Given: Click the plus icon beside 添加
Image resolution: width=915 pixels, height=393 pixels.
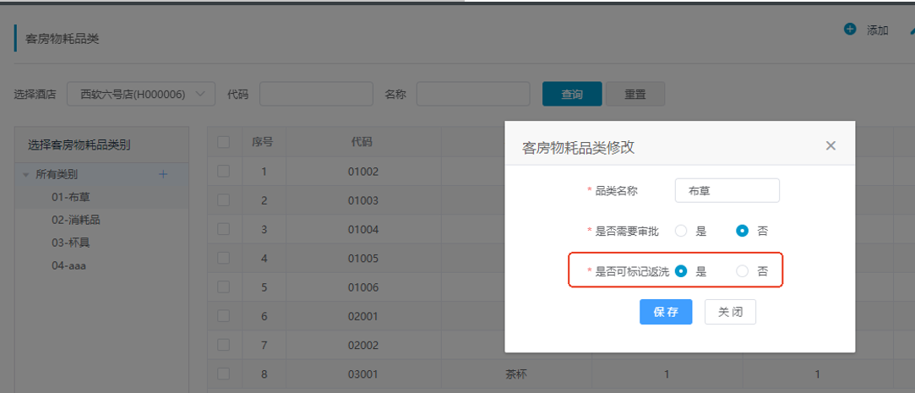Looking at the screenshot, I should 850,30.
